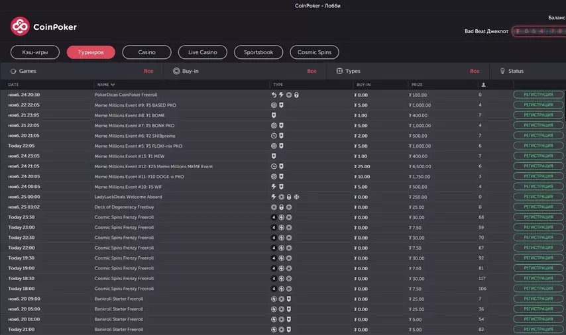Sort by the DATE column header
Image resolution: width=566 pixels, height=335 pixels.
pos(13,85)
